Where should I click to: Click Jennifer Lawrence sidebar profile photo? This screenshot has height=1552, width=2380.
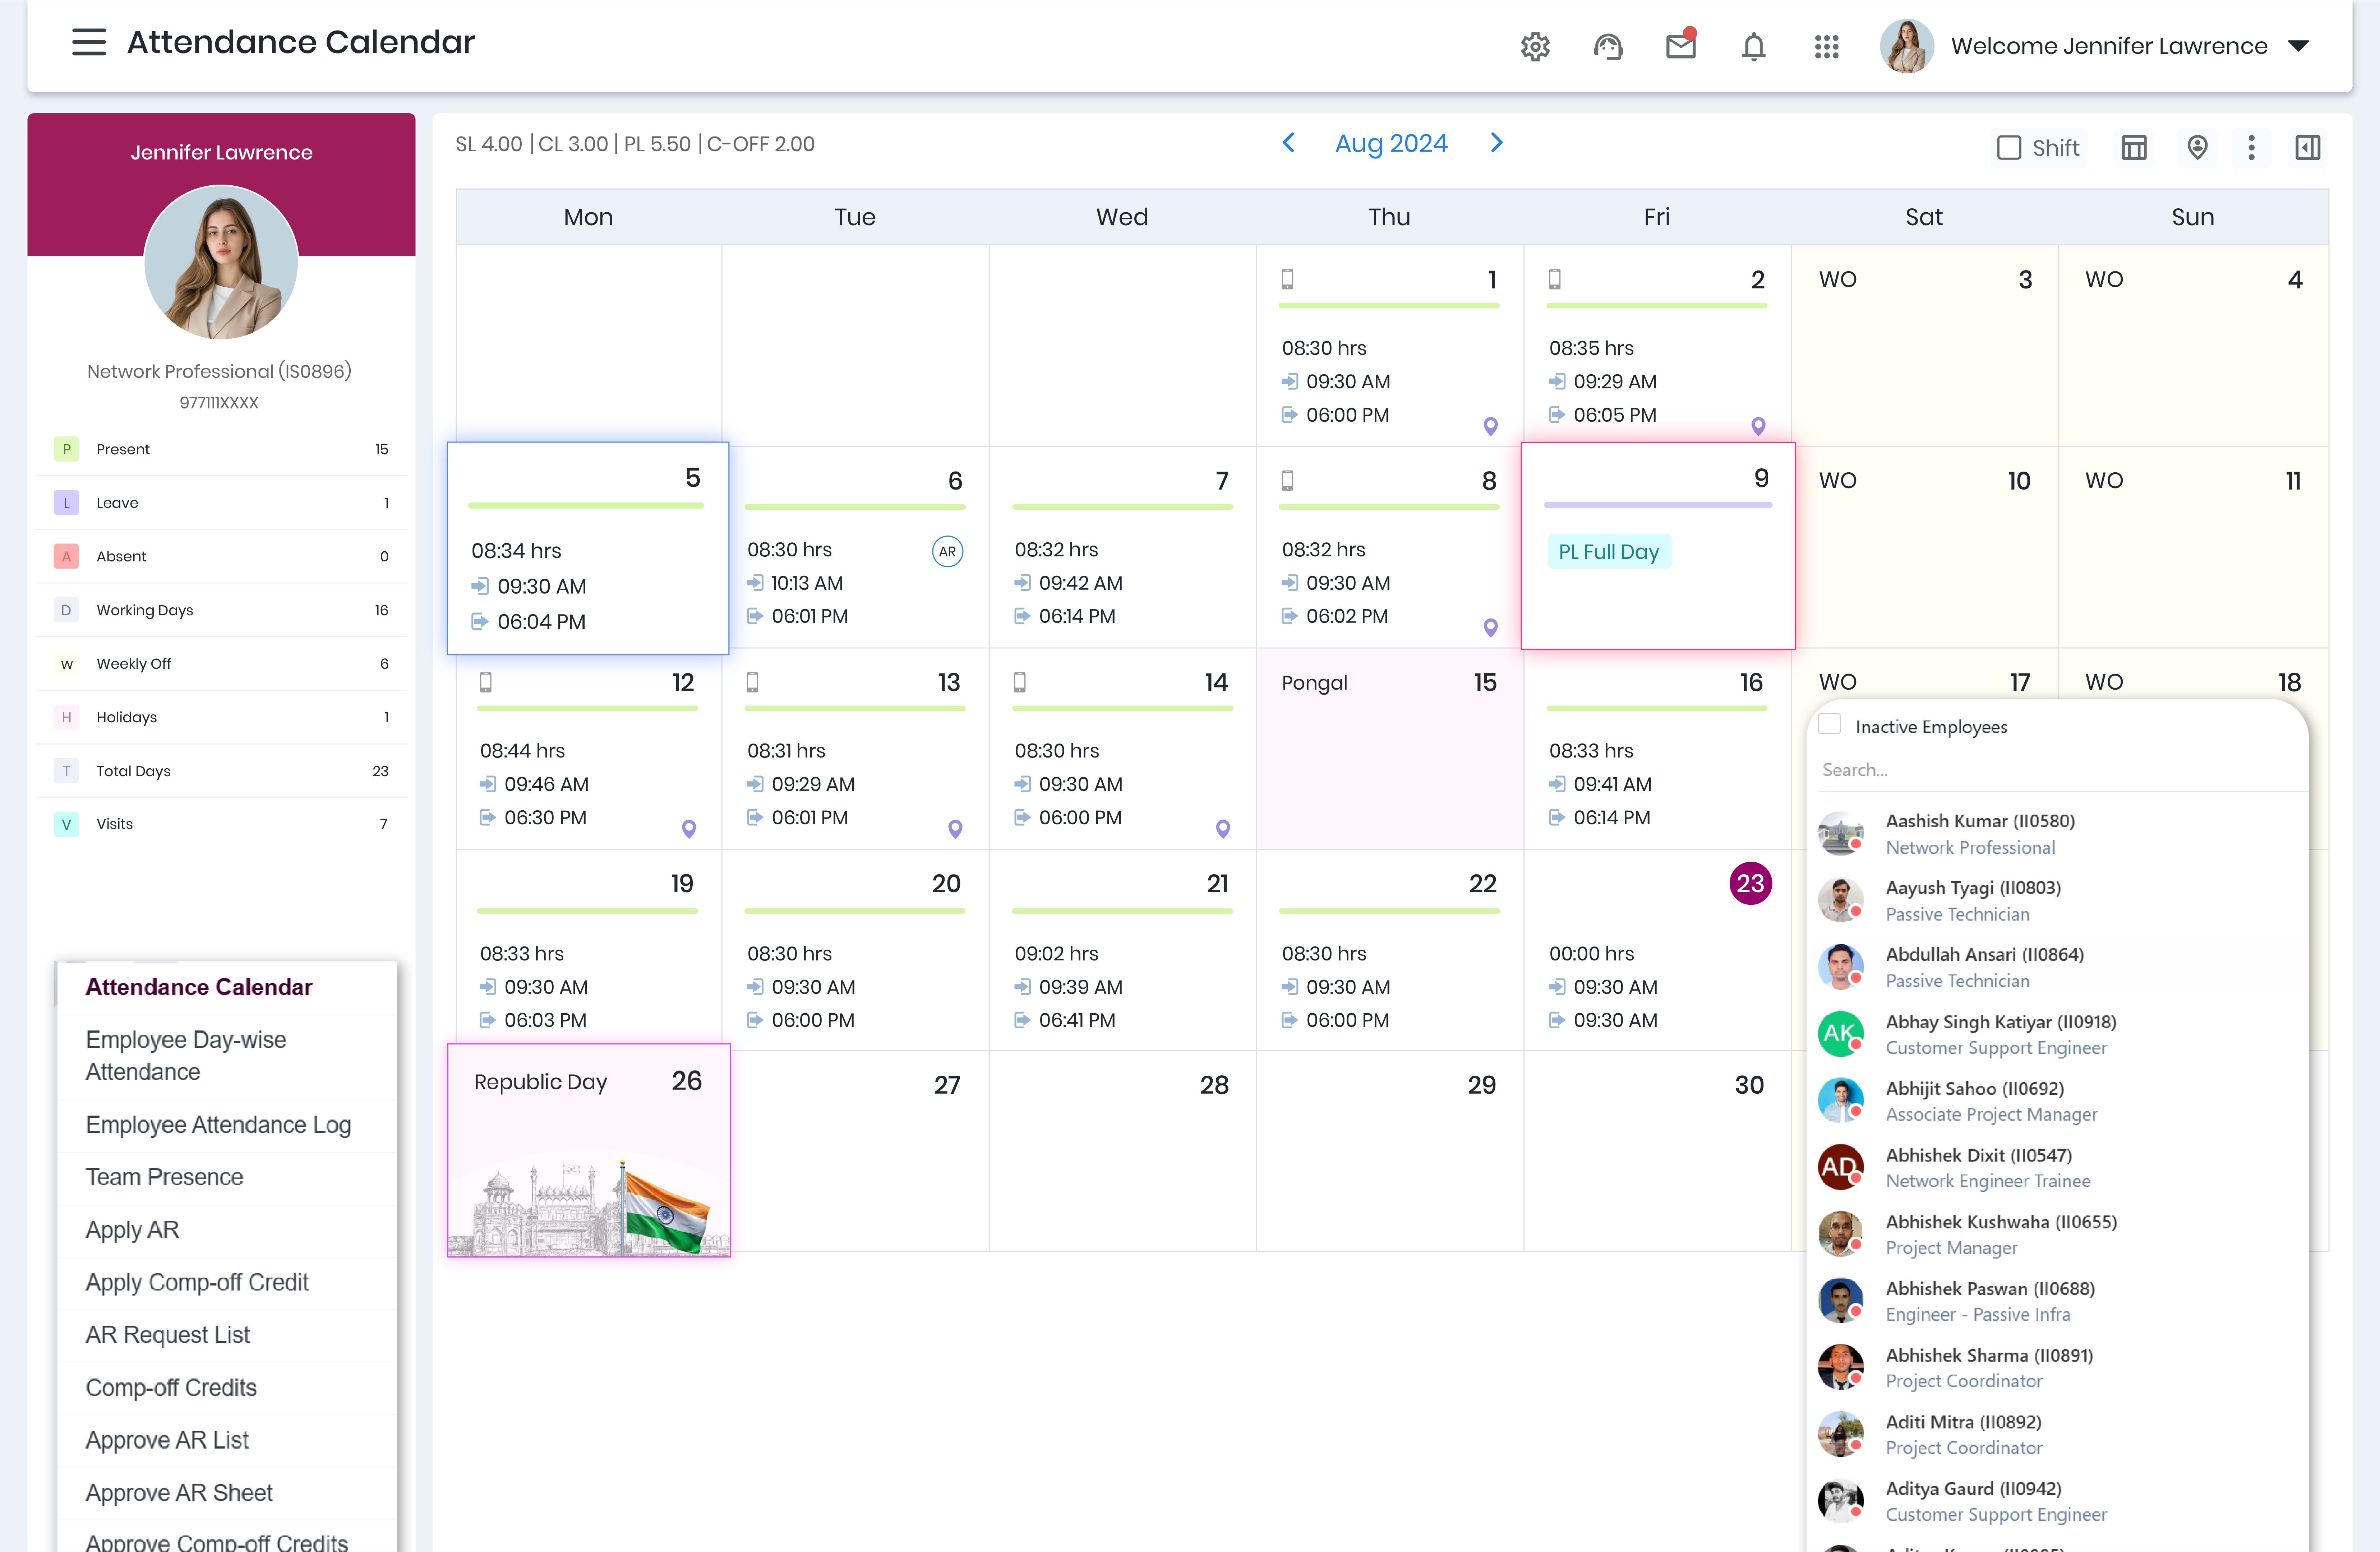[221, 262]
